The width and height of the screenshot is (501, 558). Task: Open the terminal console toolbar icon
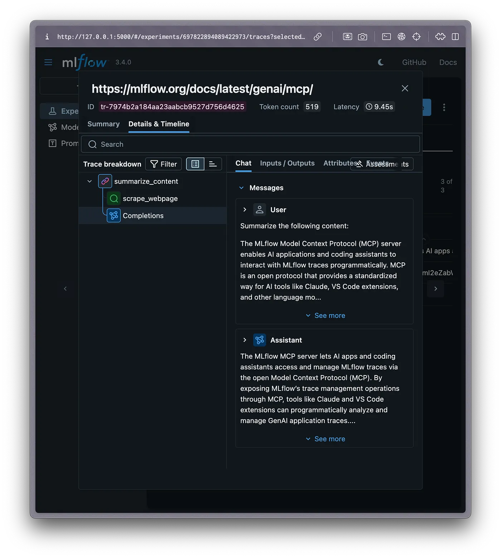pyautogui.click(x=386, y=37)
